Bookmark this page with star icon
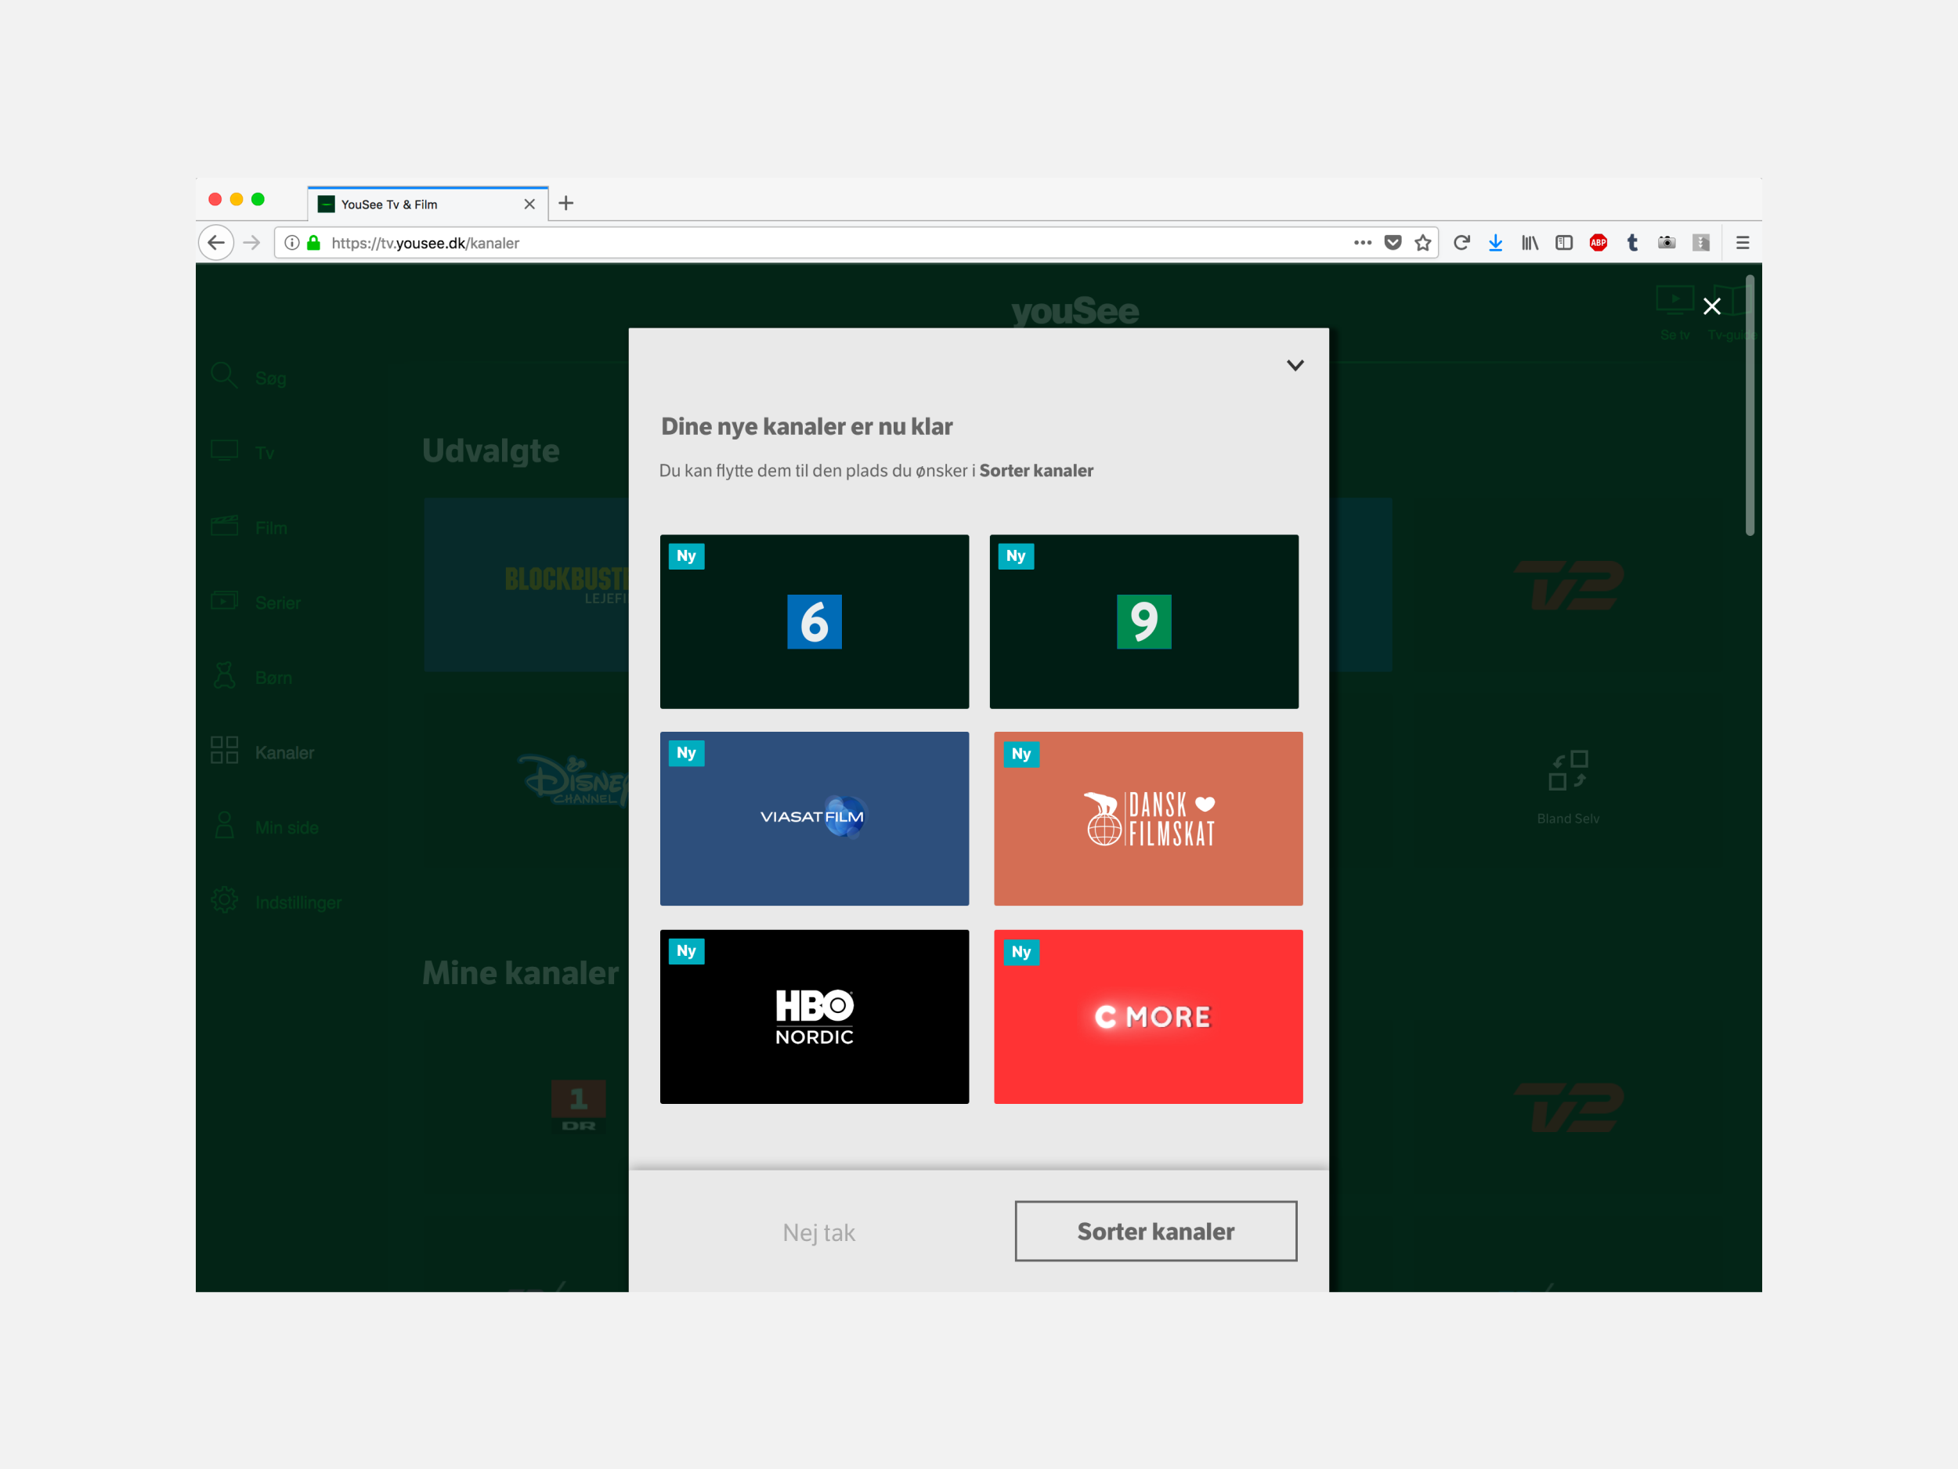The width and height of the screenshot is (1958, 1469). 1422,243
